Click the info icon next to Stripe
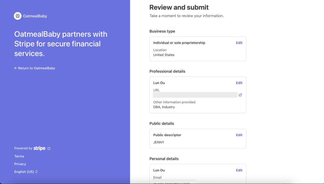The width and height of the screenshot is (324, 184). (x=49, y=148)
